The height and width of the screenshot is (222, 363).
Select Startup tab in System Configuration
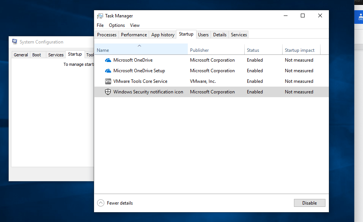75,54
